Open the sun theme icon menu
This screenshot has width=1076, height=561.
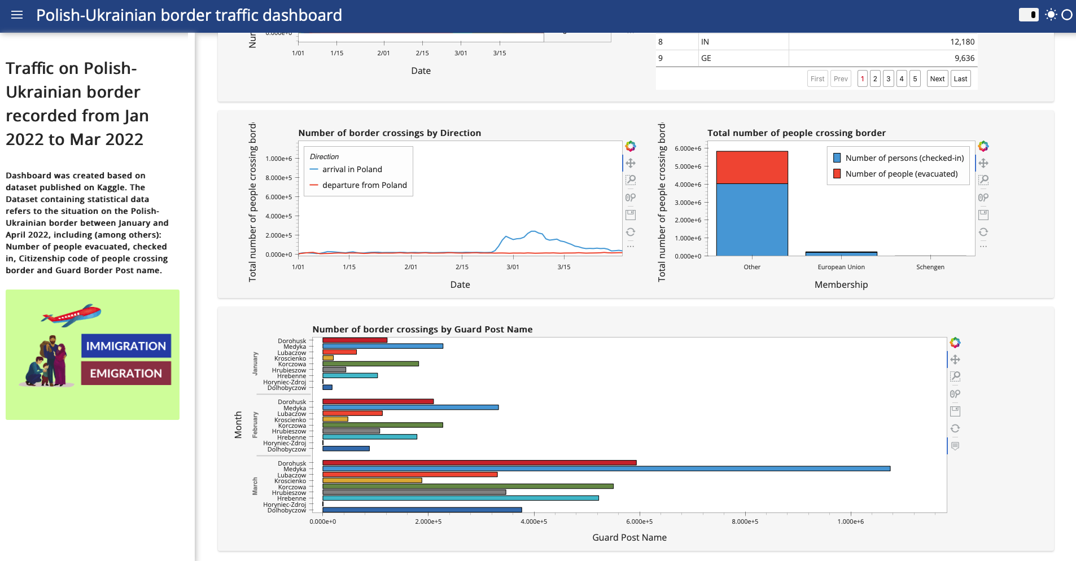[x=1051, y=15]
